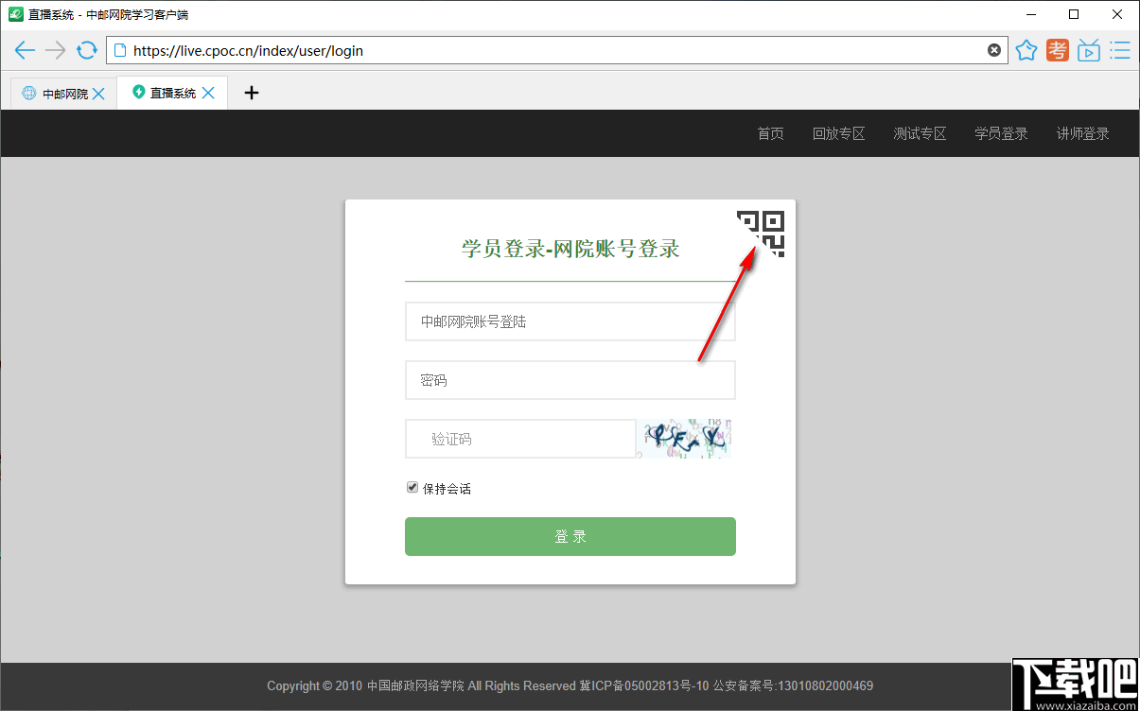Uncheck the 保持会话 checkbox
1140x711 pixels.
pyautogui.click(x=412, y=486)
